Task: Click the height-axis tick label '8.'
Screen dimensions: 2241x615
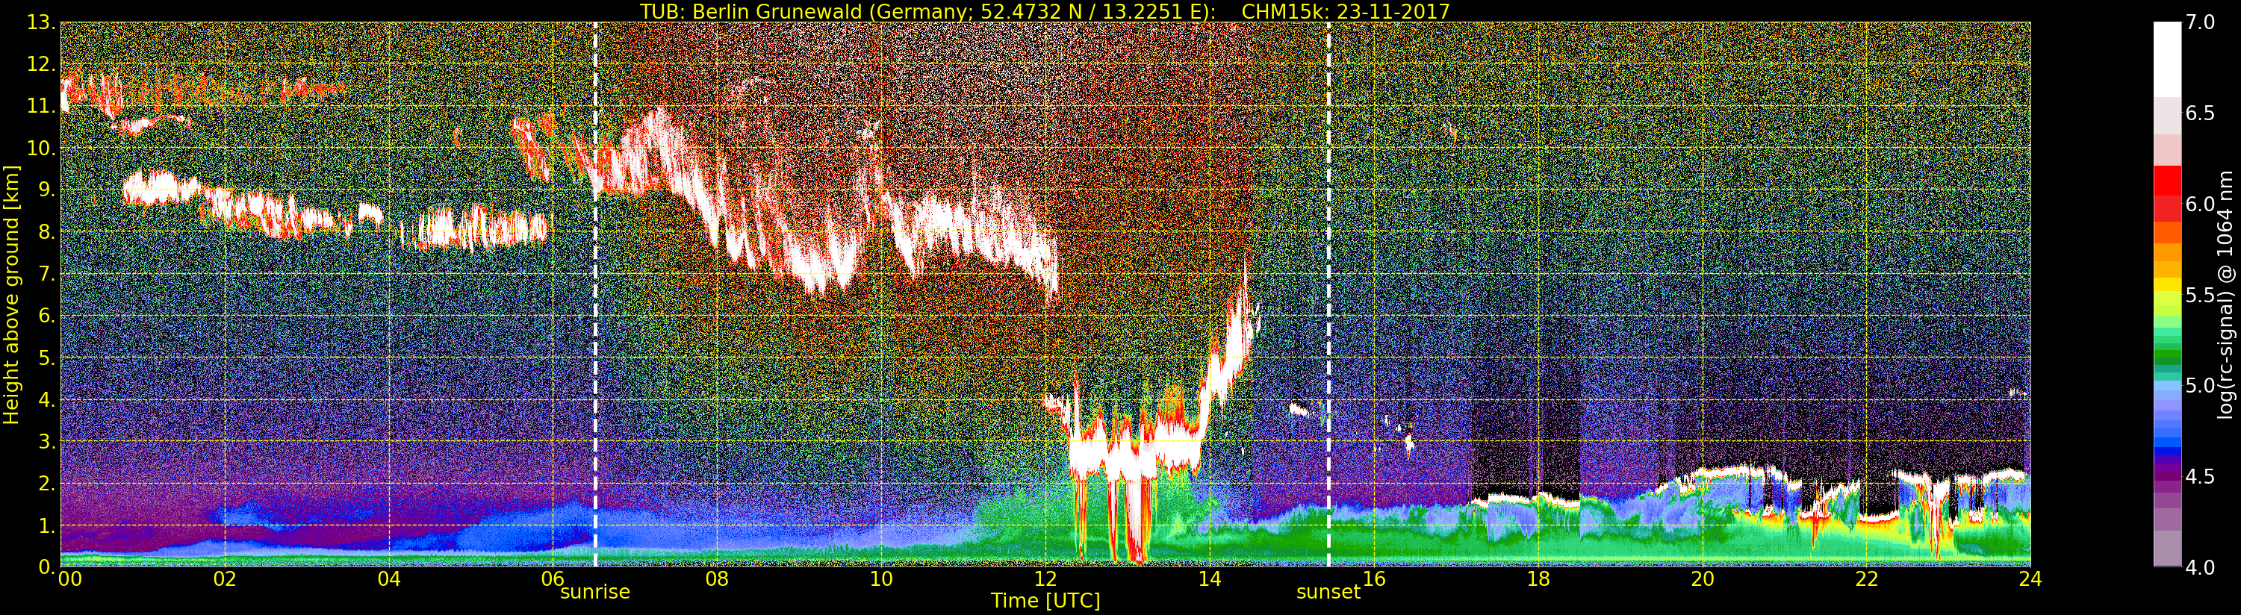Action: 46,231
